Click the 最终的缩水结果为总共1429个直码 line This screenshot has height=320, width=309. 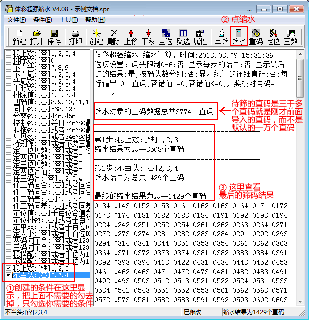pos(151,196)
